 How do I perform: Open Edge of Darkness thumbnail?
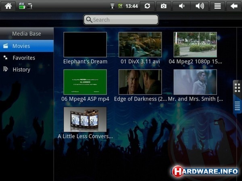click(x=140, y=82)
